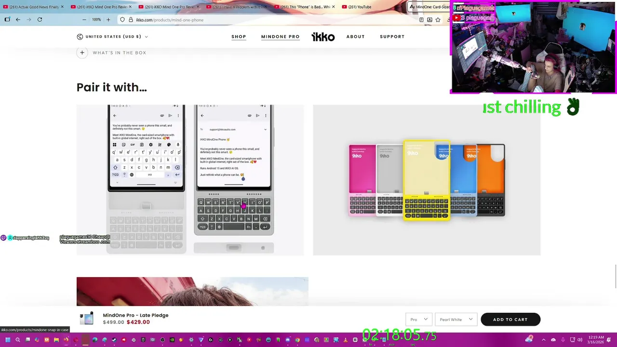Open the Windows Start menu
This screenshot has height=347, width=617.
[8, 340]
